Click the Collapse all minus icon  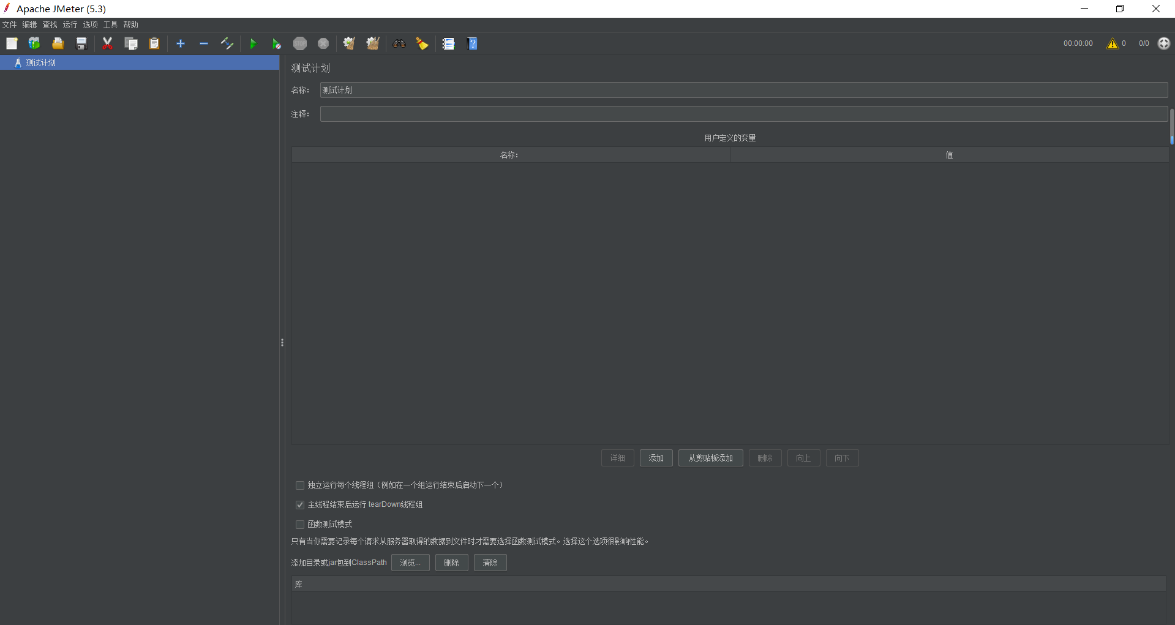[x=204, y=43]
